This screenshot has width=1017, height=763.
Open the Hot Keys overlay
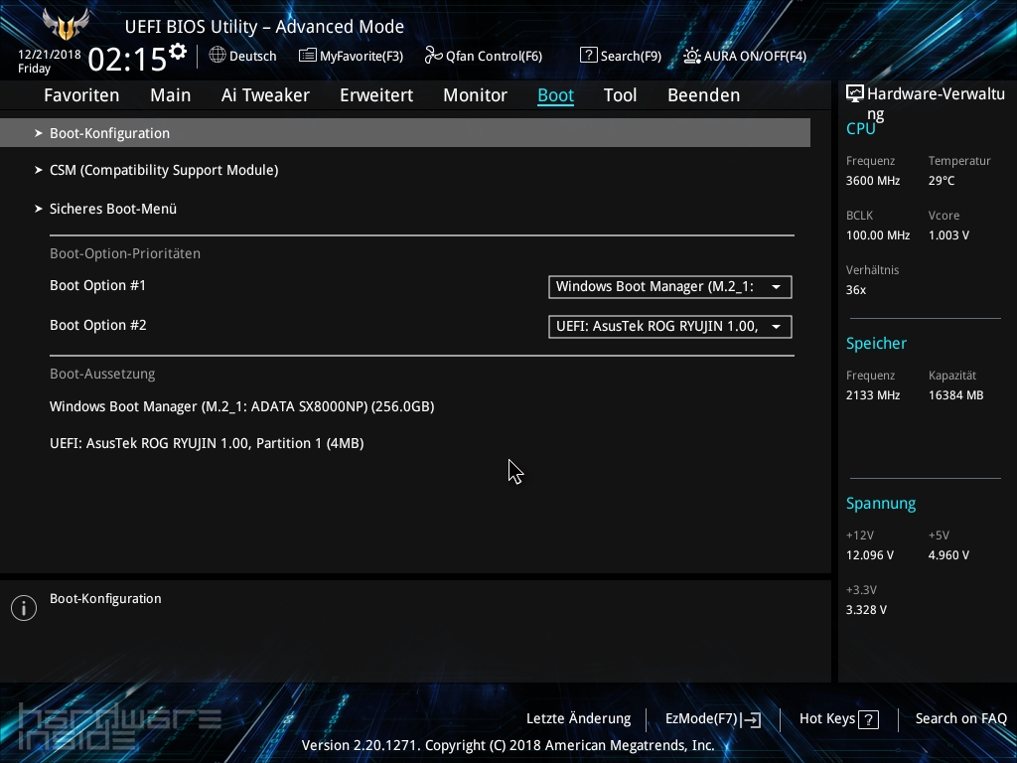pos(837,717)
